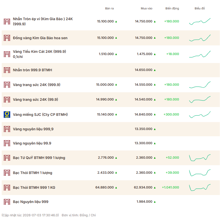The height and width of the screenshot is (220, 221).
Task: Click the change value +300.000
Action: 171,114
